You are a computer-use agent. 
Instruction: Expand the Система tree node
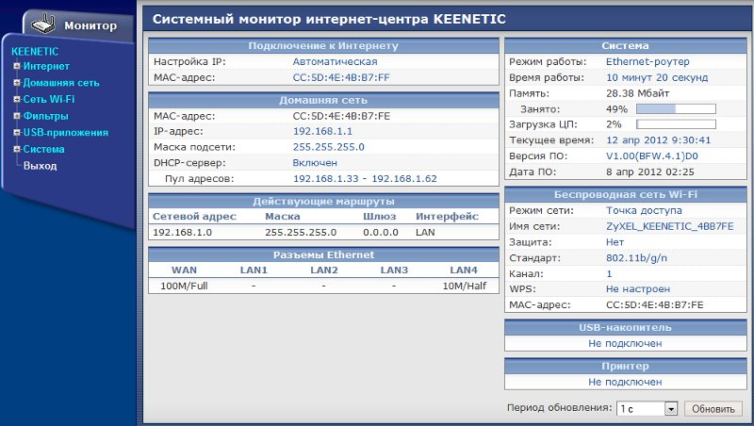tap(17, 149)
